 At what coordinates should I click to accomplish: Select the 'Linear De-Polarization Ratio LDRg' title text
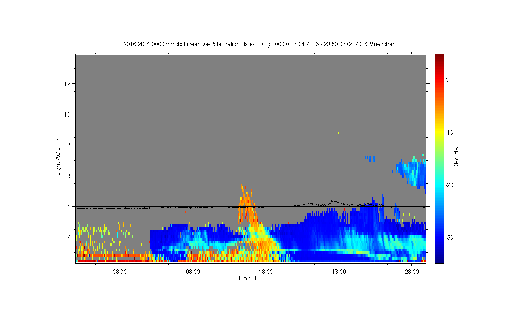pos(227,44)
